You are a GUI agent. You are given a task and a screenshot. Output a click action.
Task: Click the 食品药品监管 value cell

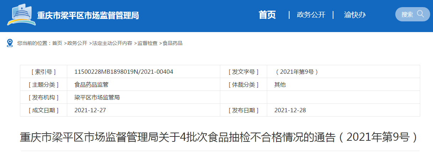(143, 84)
